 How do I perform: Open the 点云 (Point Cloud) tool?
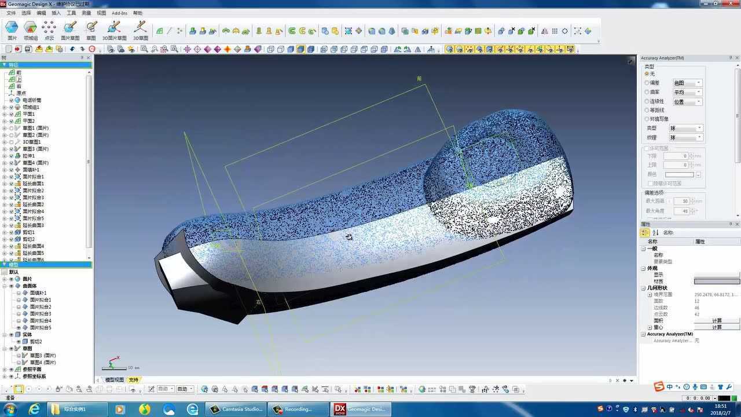point(49,30)
